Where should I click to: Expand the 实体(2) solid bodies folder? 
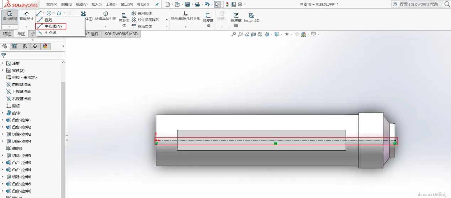[2, 70]
